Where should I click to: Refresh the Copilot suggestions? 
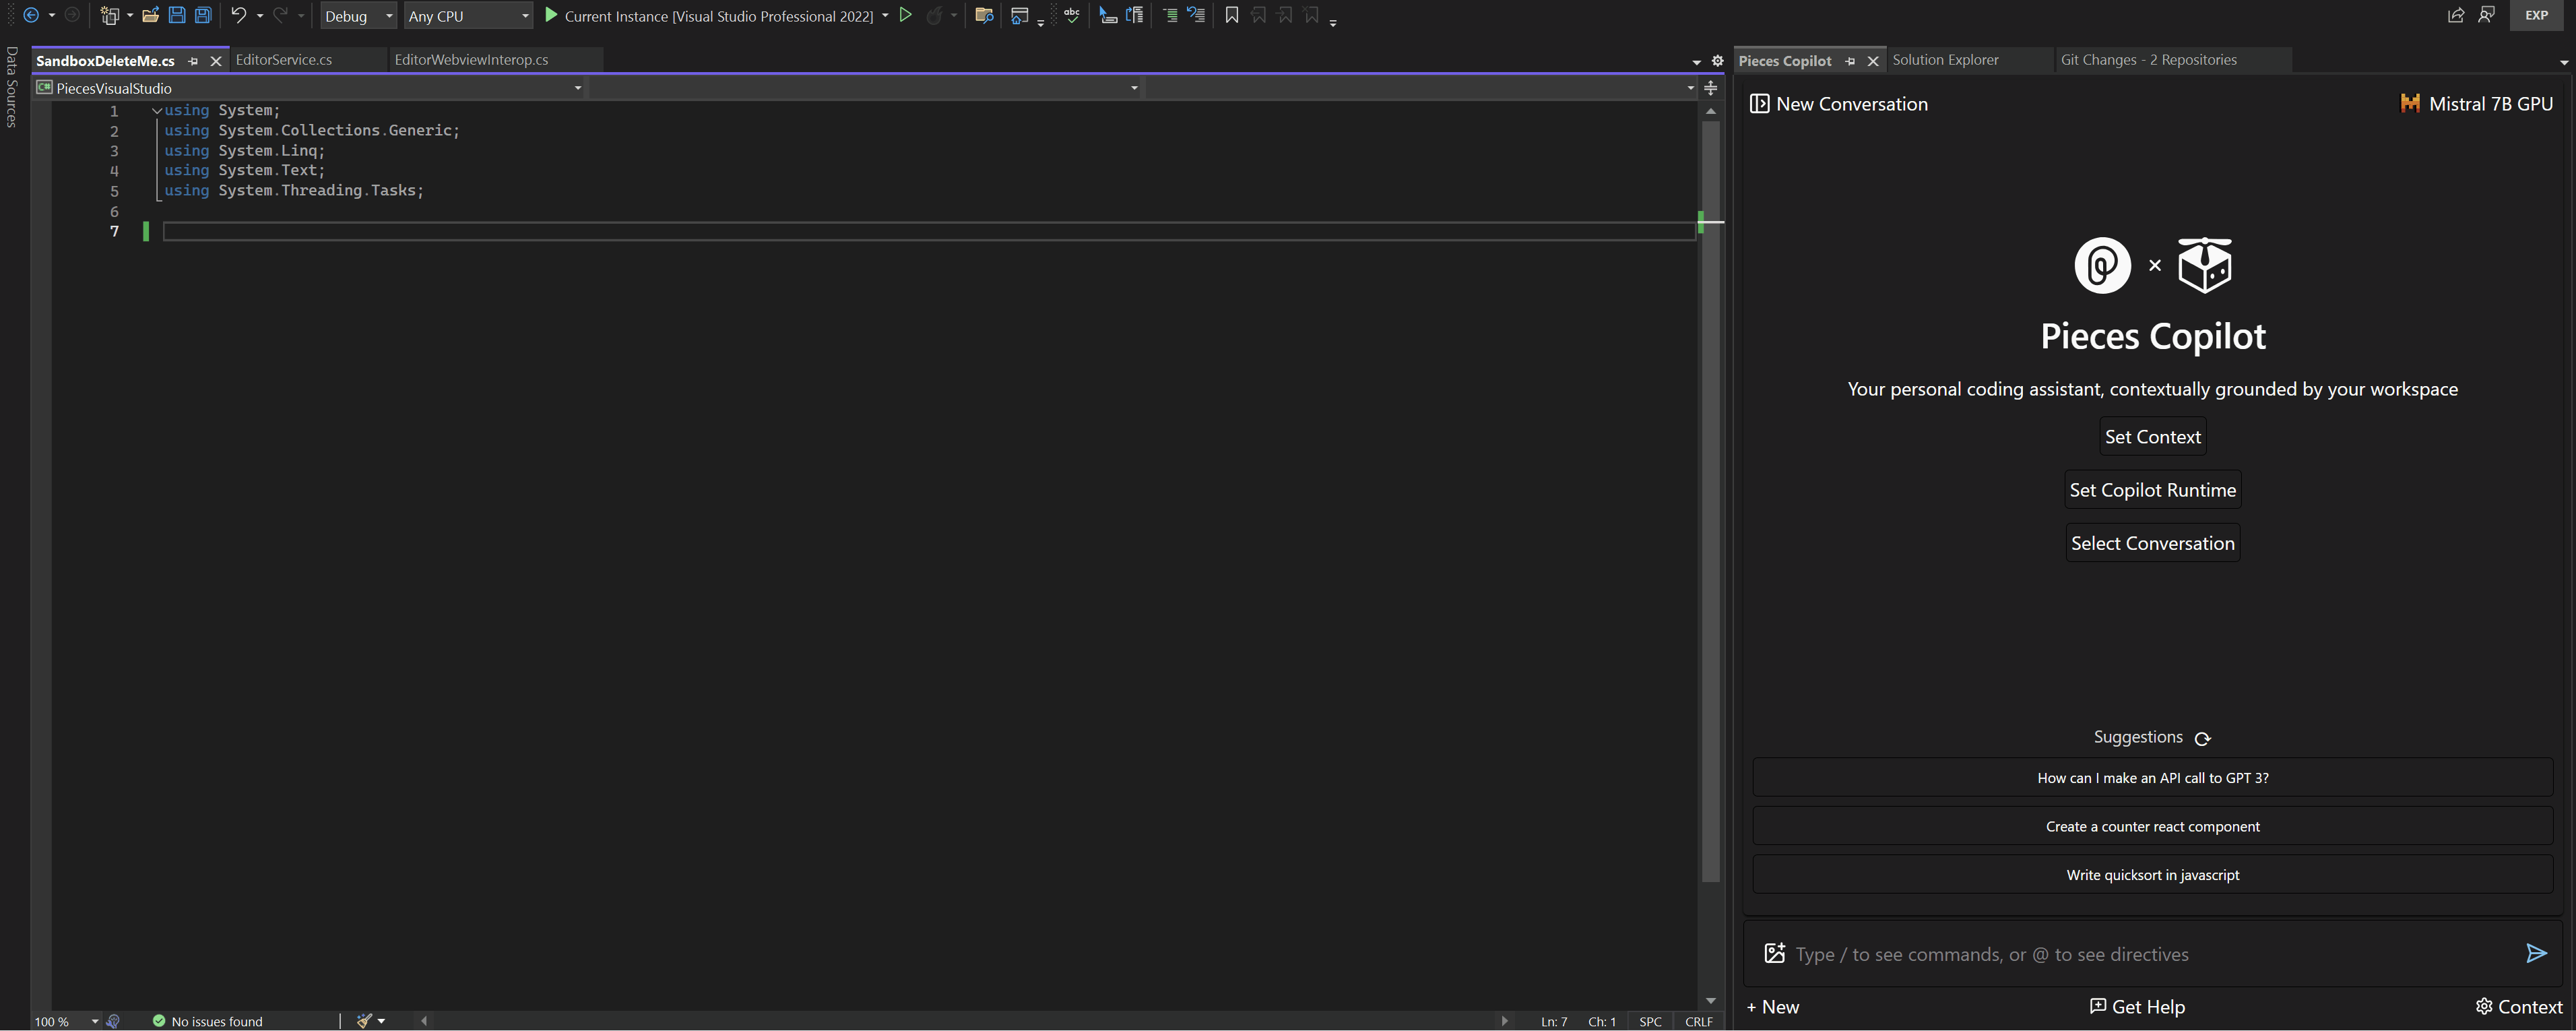click(x=2202, y=739)
